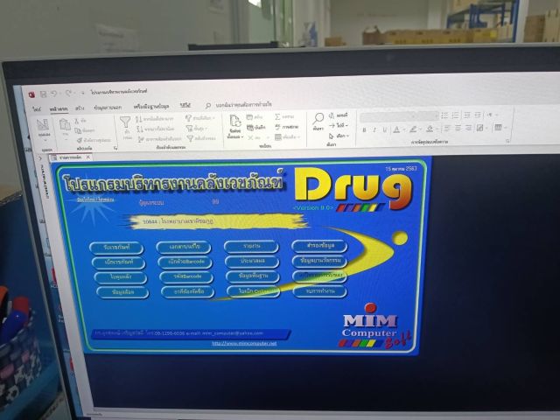Screen dimensions: 560x420
Task: Click the รายงาน (Report) button
Action: click(x=251, y=247)
